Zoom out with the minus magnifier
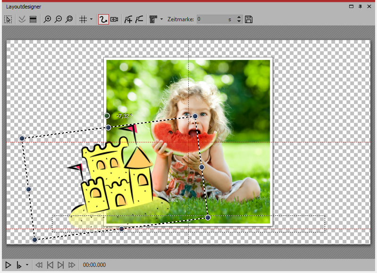Image resolution: width=377 pixels, height=273 pixels. pos(58,19)
